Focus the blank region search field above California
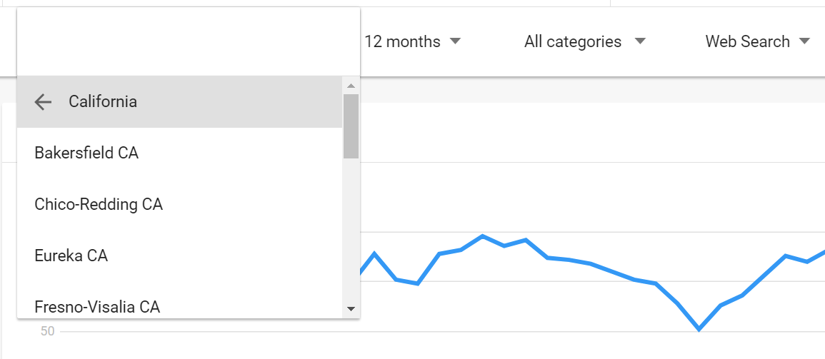Viewport: 825px width, 359px height. point(189,41)
